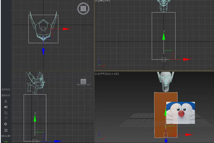Select red X-axis arrow in Top viewport

(x=66, y=29)
